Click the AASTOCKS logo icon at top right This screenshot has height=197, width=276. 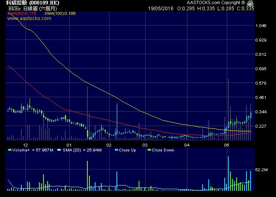click(x=250, y=3)
